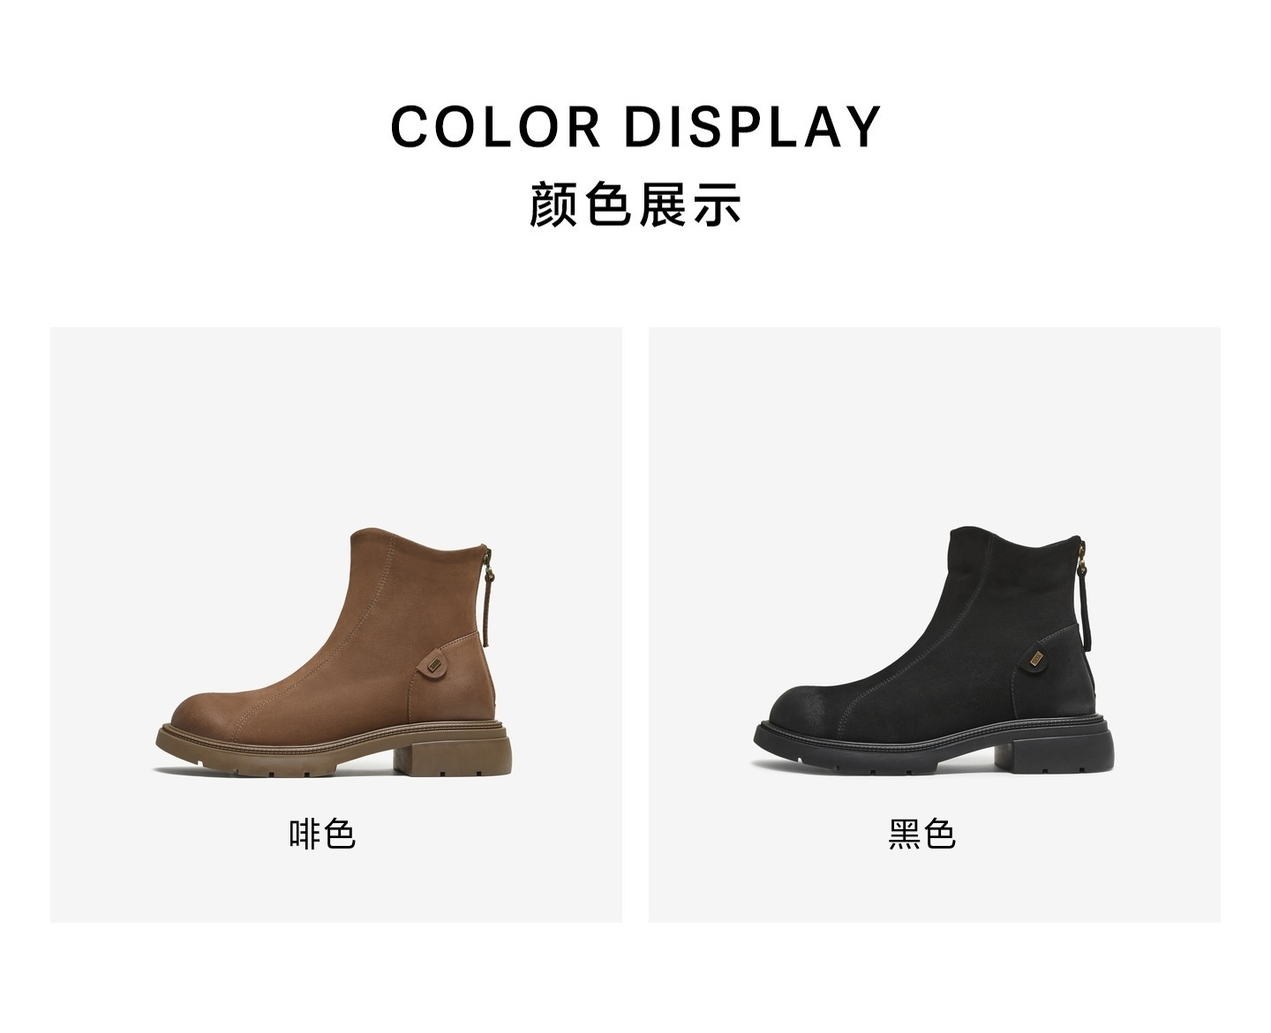This screenshot has height=1033, width=1271.
Task: Click the brown boot's ankle shaft
Action: pyautogui.click(x=415, y=587)
